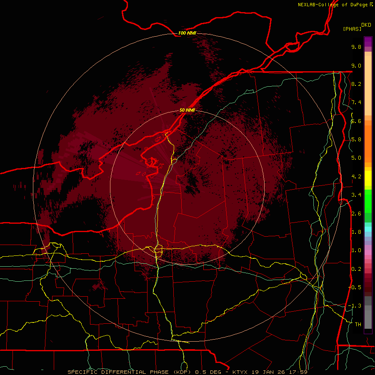Click the purple top segment of the color bar

pyautogui.click(x=368, y=42)
